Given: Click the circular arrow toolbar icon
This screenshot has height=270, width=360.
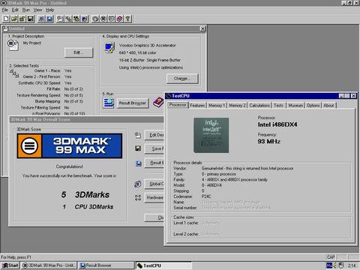Looking at the screenshot, I should pyautogui.click(x=95, y=19).
